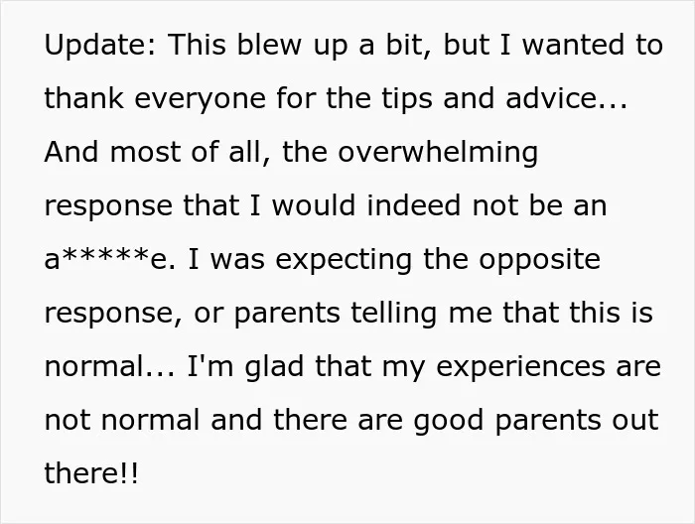Viewport: 695px width, 524px height.
Task: Click the word "experiences" in the seventh line
Action: coord(521,368)
